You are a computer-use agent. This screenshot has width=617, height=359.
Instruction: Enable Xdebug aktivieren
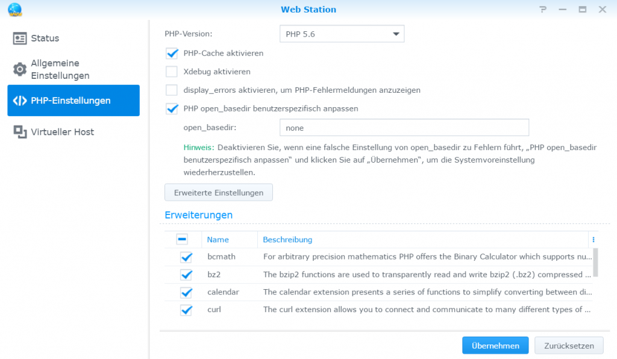click(x=172, y=71)
